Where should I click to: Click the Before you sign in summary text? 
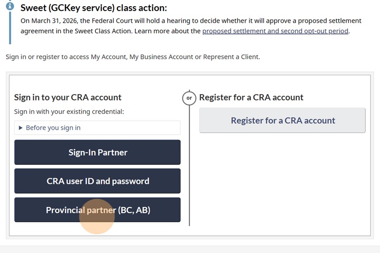53,128
